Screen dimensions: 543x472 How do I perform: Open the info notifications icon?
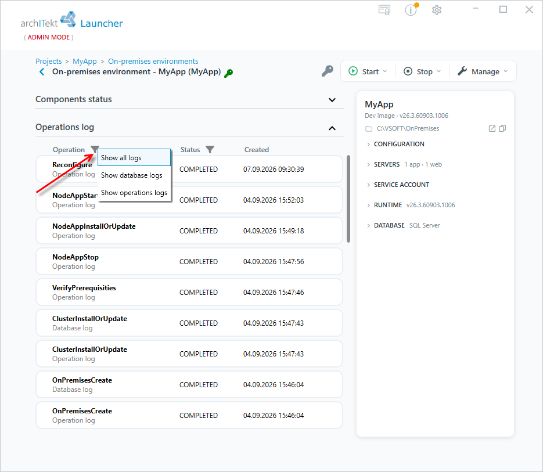tap(411, 9)
